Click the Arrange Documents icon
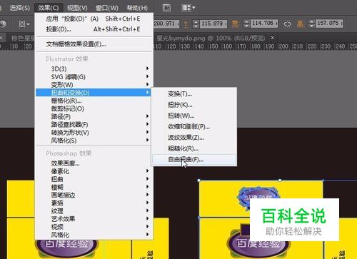 coord(186,8)
